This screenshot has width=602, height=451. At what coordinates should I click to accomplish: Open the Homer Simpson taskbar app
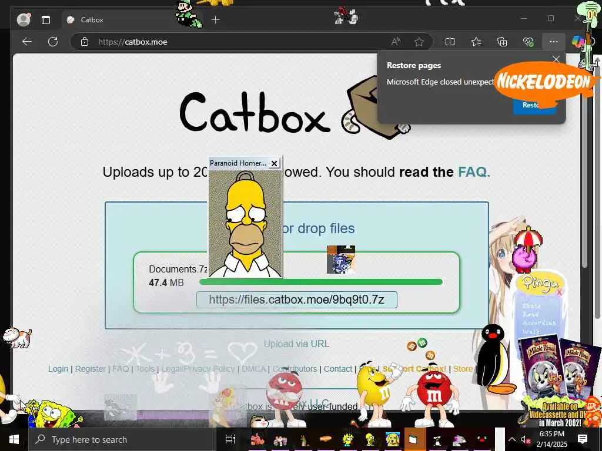[370, 439]
